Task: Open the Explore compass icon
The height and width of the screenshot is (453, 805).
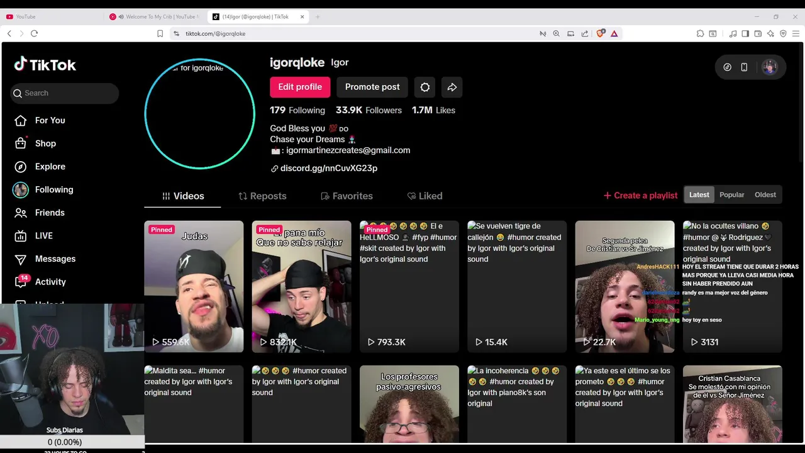Action: (x=21, y=167)
